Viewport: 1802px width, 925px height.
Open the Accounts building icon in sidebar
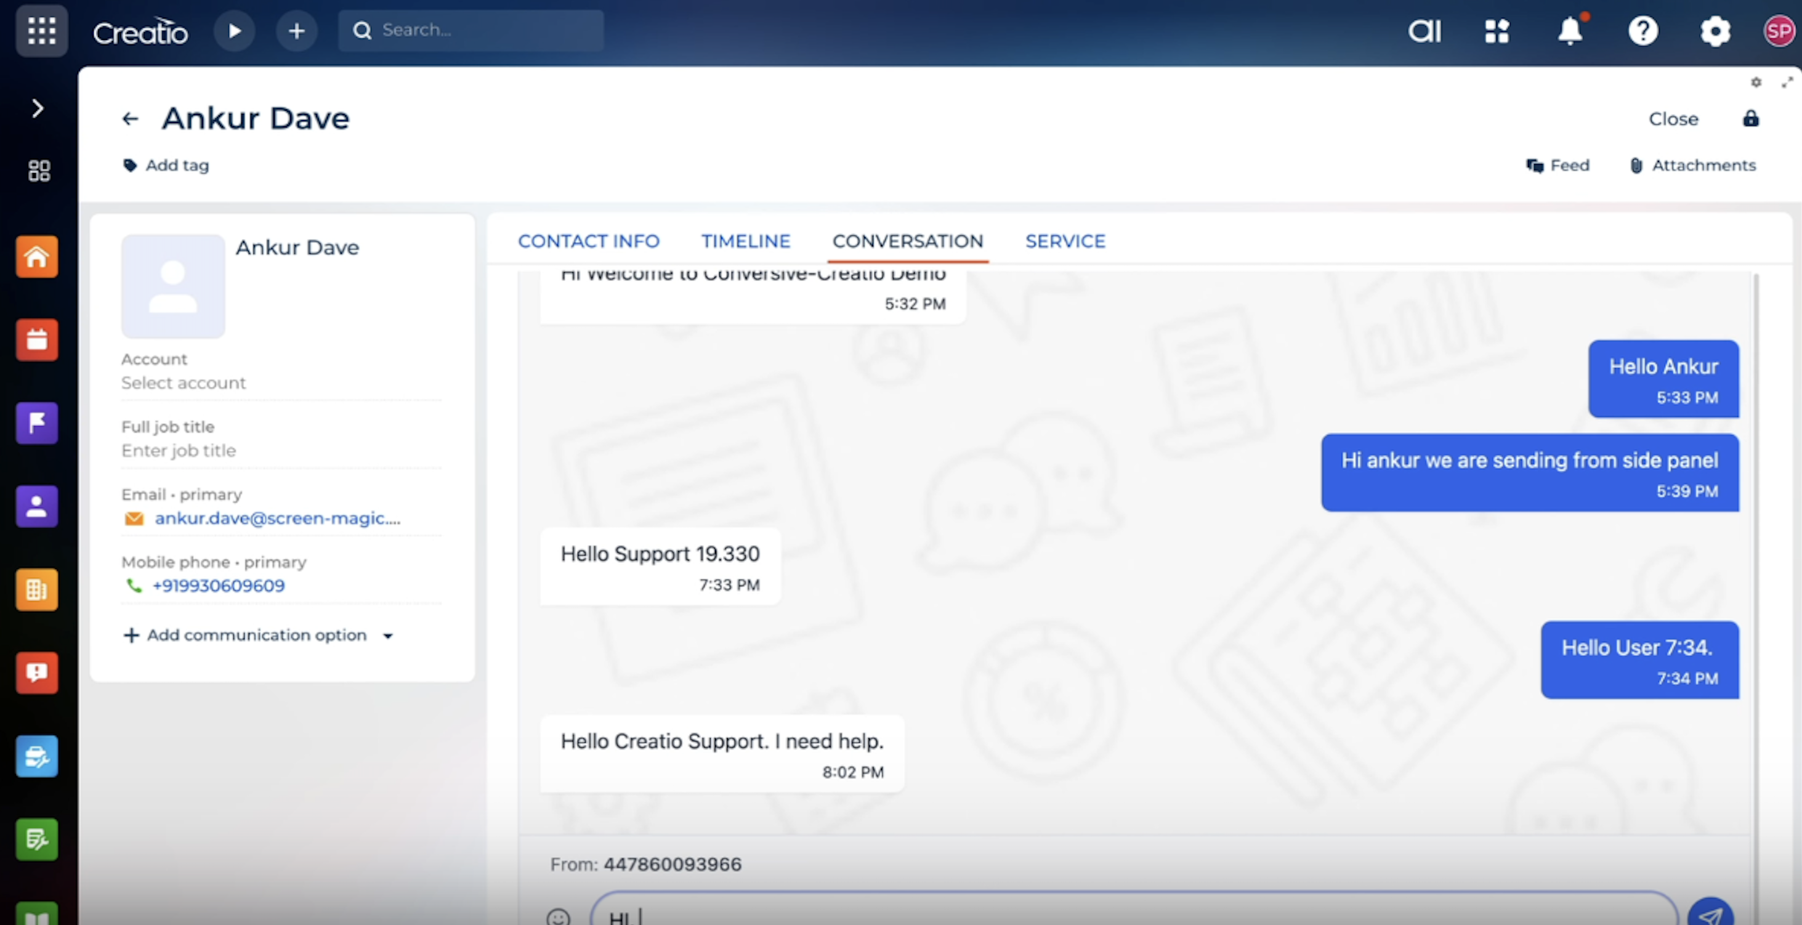(37, 590)
